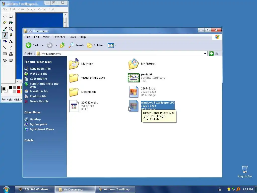
Task: Open the Back button history dropdown
Action: (43, 45)
